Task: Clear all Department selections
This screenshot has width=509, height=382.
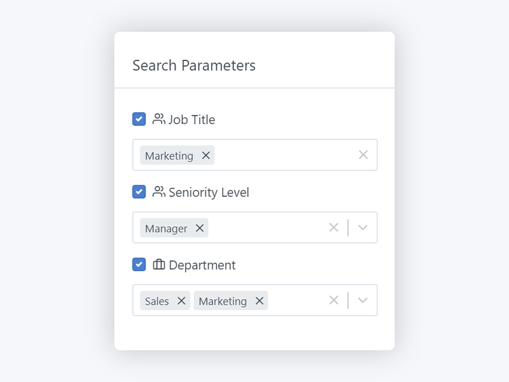Action: [x=333, y=301]
